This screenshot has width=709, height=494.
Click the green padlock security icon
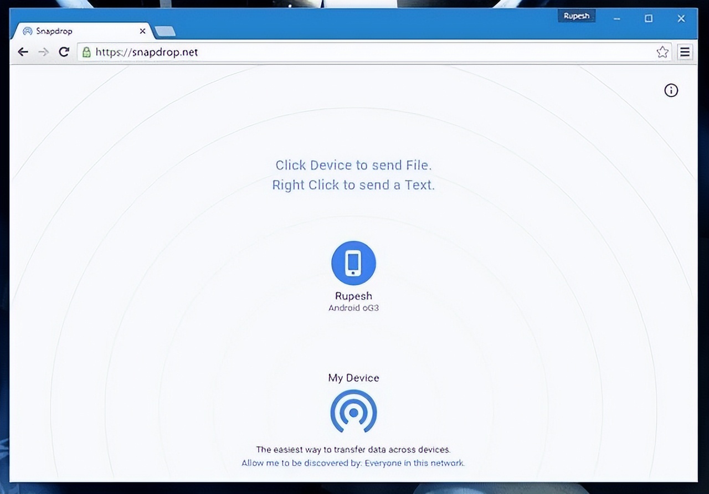point(86,52)
